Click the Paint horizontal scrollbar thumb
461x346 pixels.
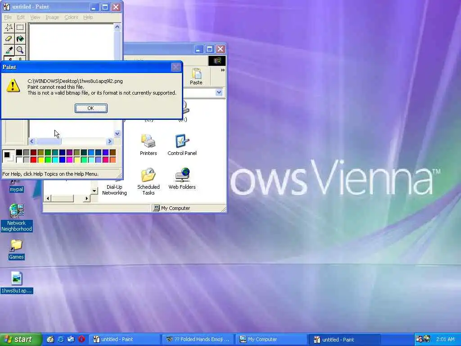pyautogui.click(x=48, y=141)
